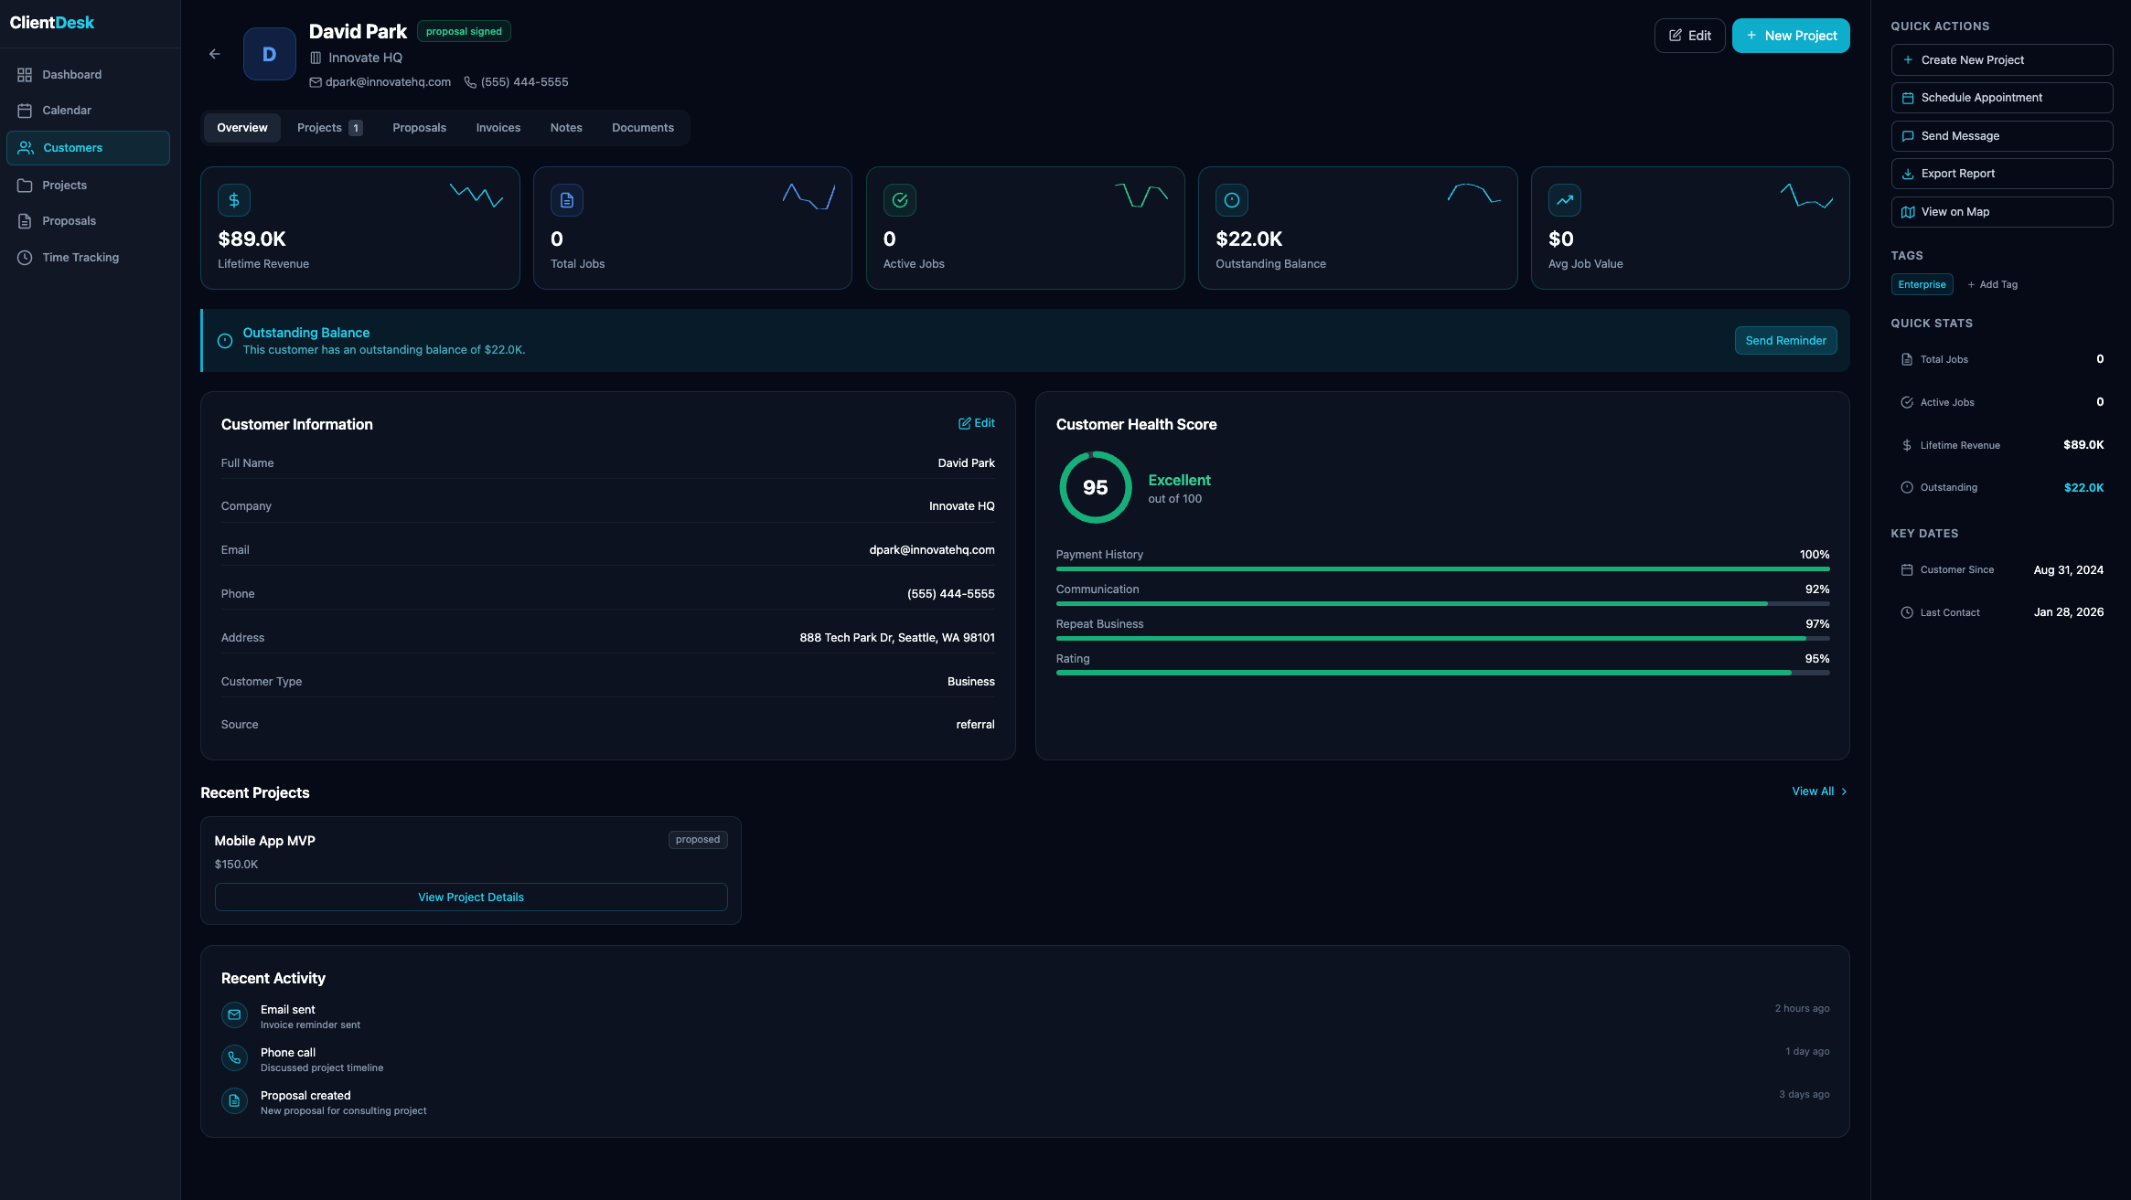Viewport: 2131px width, 1200px height.
Task: Switch to the Invoices tab
Action: tap(498, 127)
